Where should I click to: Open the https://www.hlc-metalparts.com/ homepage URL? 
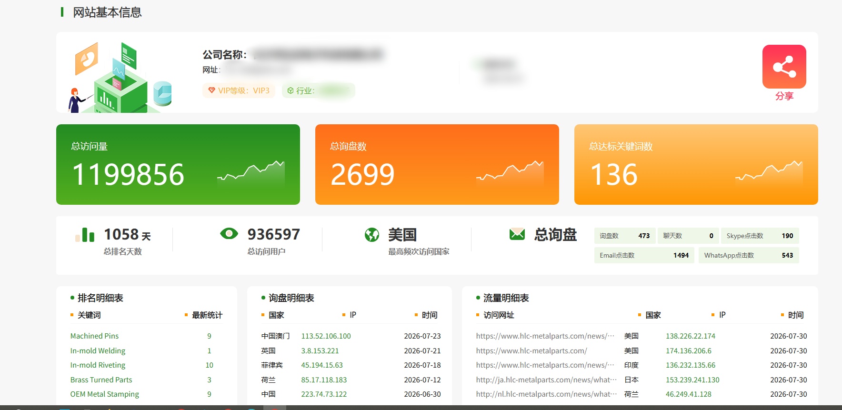point(531,351)
